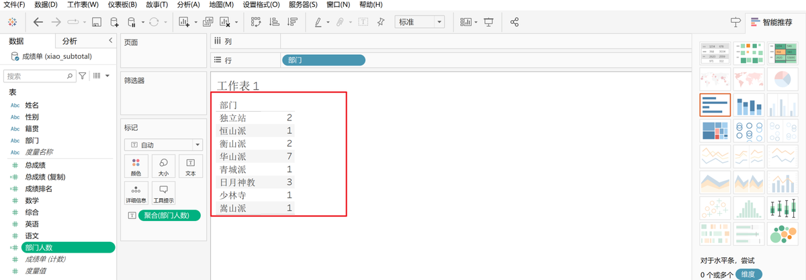Click the 华山派 row in the table

point(257,157)
